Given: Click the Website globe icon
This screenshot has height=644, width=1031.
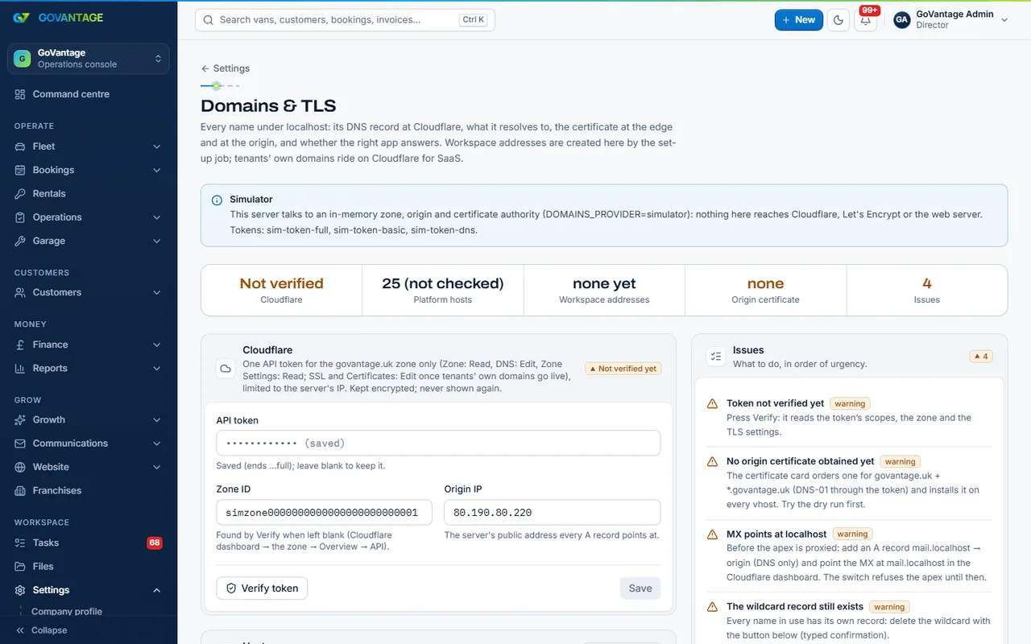Looking at the screenshot, I should click(x=20, y=467).
